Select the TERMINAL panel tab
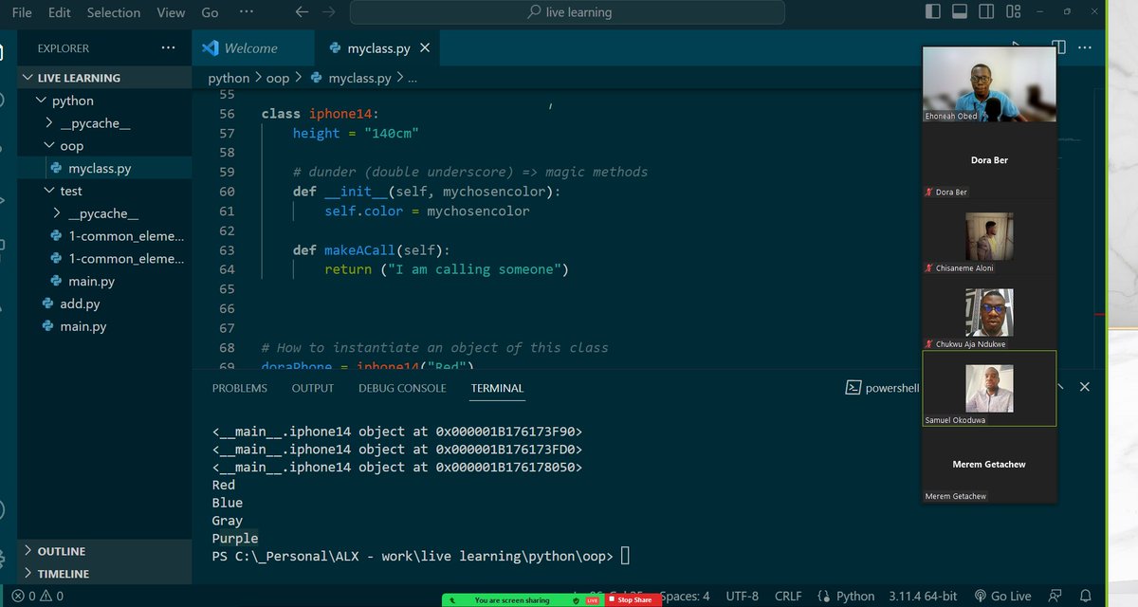The image size is (1138, 607). point(497,388)
